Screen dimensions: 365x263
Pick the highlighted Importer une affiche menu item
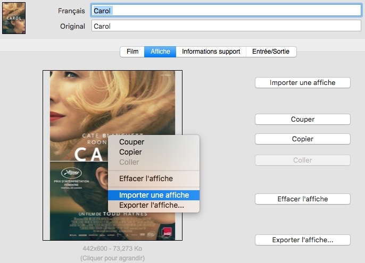[x=154, y=195]
